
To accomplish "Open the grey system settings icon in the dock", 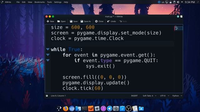I will (x=116, y=109).
